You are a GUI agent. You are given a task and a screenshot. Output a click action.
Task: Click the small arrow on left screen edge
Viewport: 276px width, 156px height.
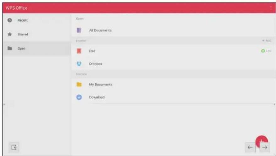tap(4, 104)
